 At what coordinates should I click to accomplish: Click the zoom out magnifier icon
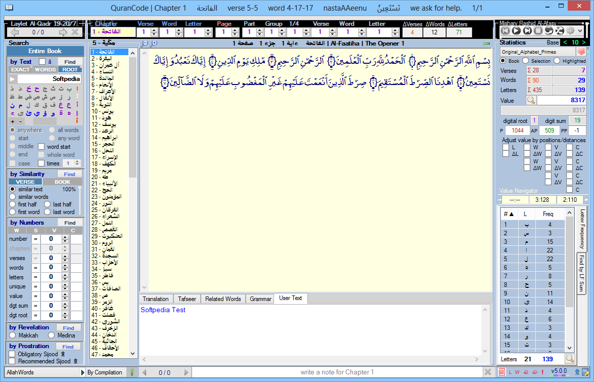(145, 44)
